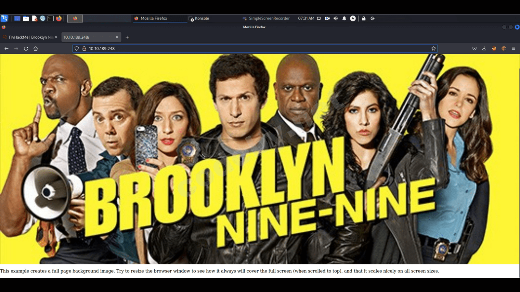Open the Kali applications menu

pyautogui.click(x=4, y=18)
